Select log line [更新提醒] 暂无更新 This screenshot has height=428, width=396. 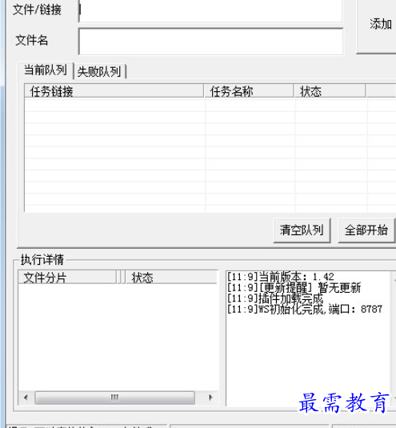294,288
